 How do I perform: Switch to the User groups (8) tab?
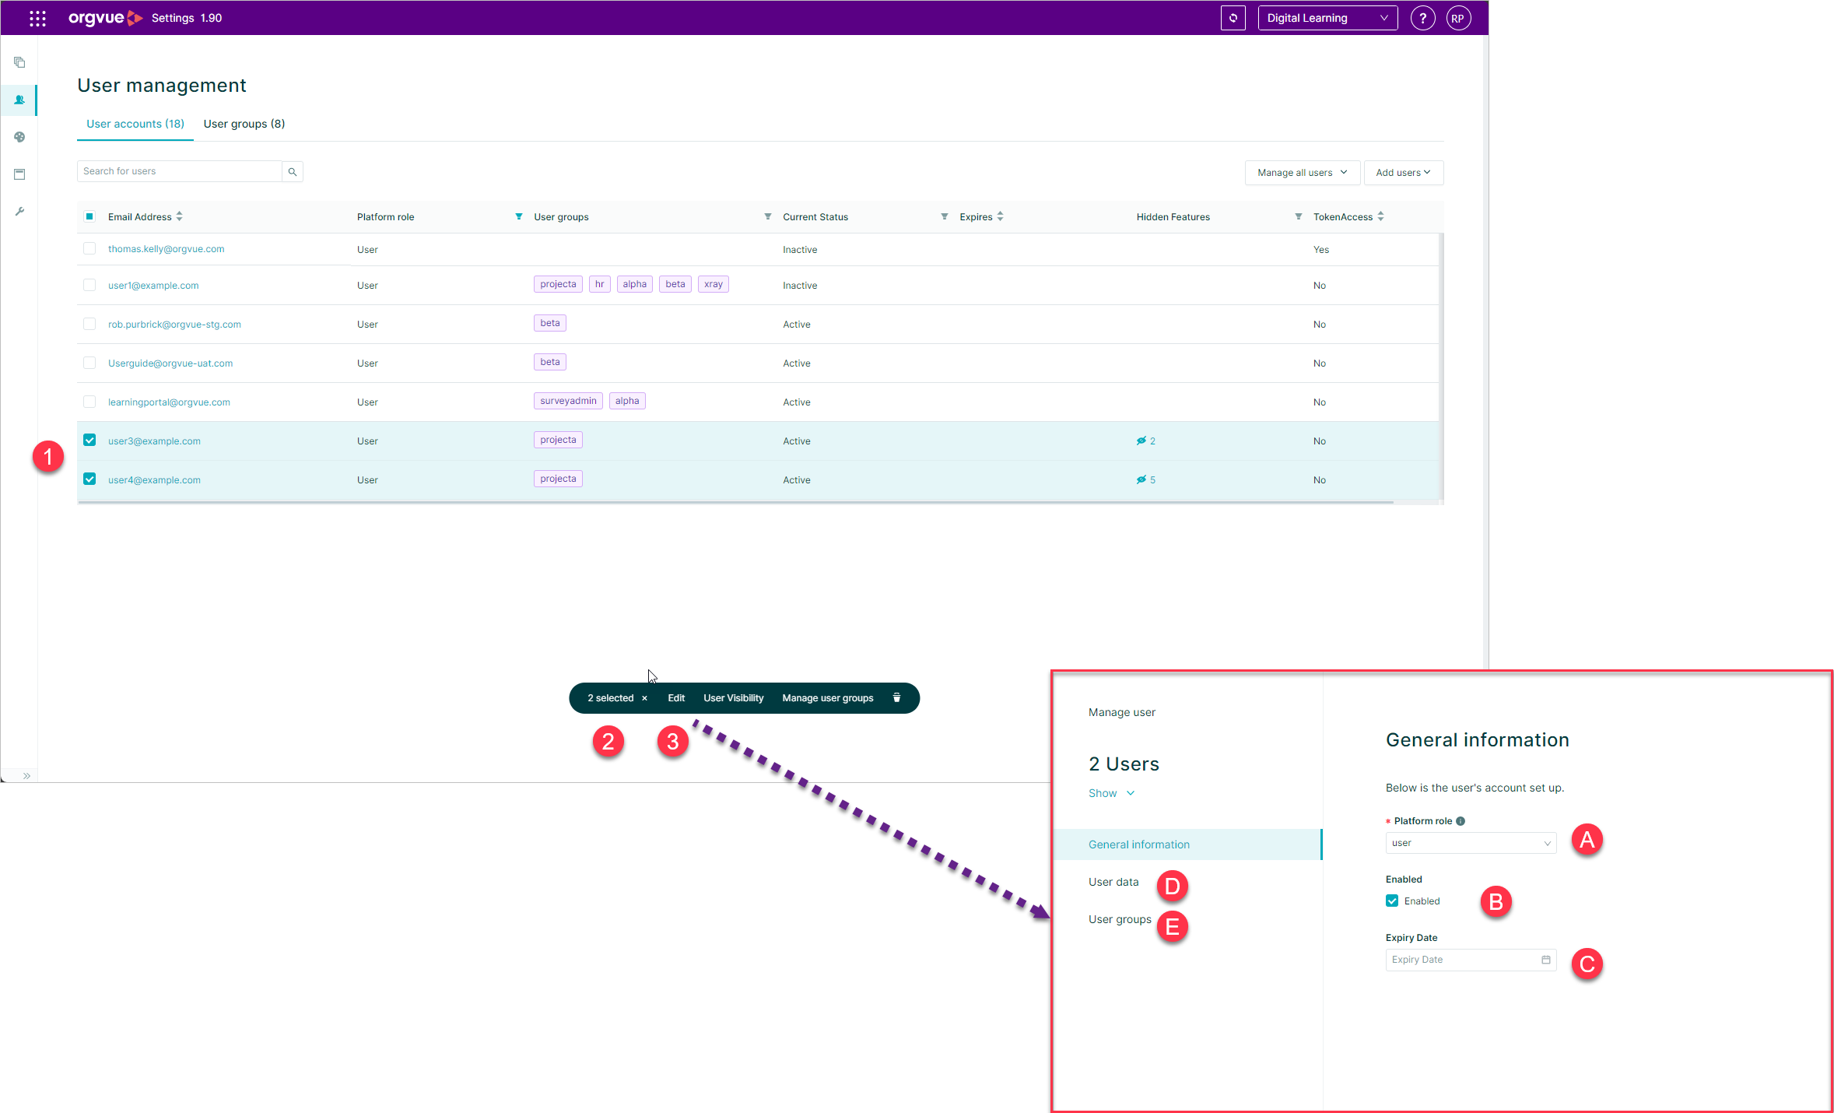pyautogui.click(x=244, y=124)
